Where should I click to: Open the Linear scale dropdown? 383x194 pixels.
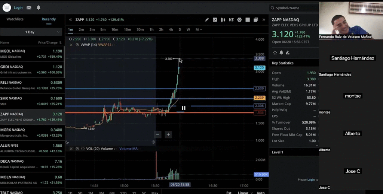245,193
